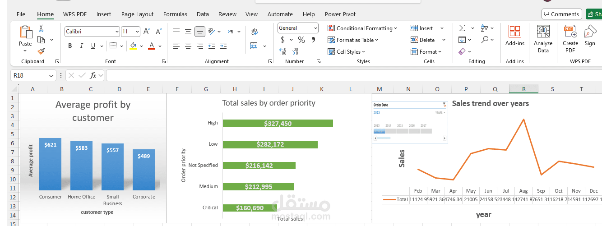The image size is (602, 226).
Task: Increase font size with the larger A
Action: tap(147, 32)
